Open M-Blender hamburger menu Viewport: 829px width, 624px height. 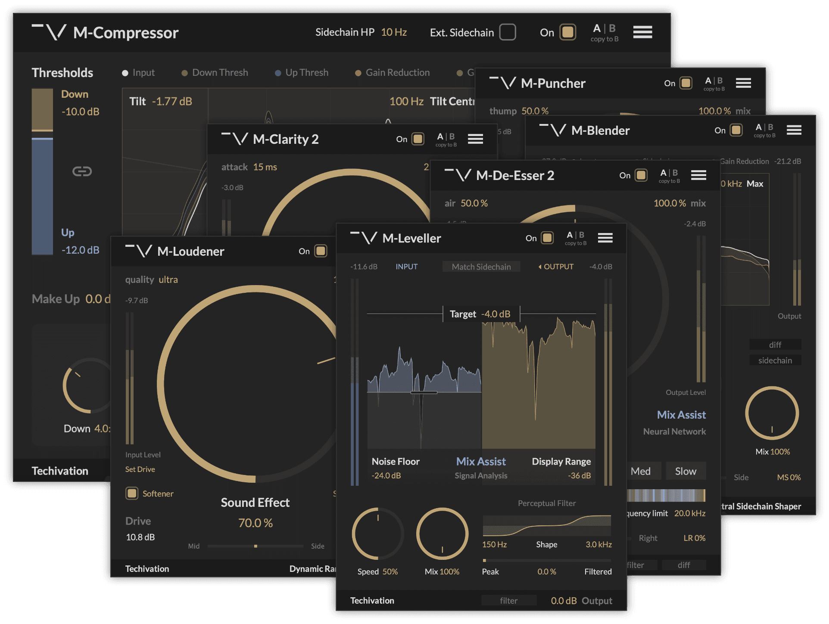[x=794, y=130]
